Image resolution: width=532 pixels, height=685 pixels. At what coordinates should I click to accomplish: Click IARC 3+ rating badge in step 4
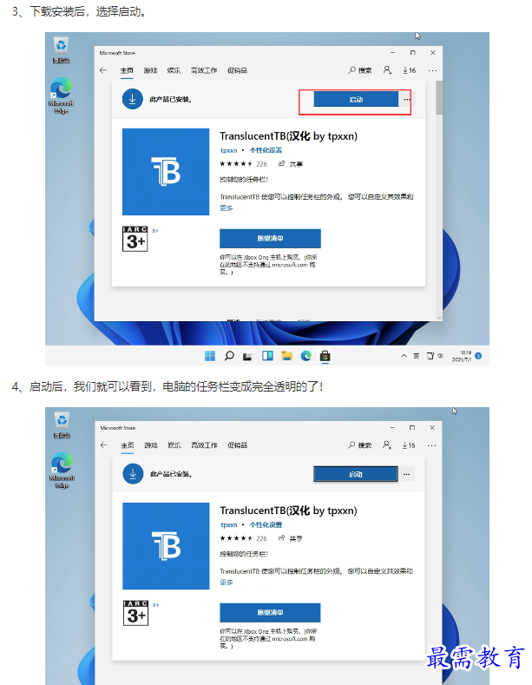(135, 613)
